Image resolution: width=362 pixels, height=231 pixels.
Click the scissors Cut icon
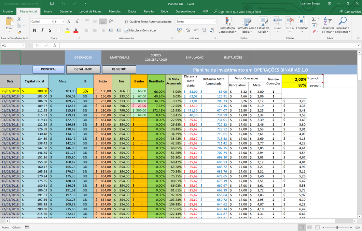[19, 19]
